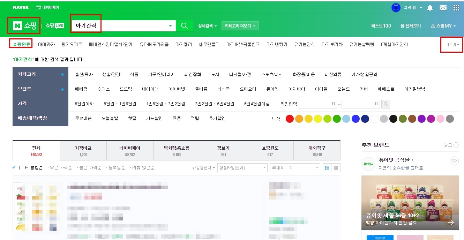Open search box autocomplete dropdown arrow
This screenshot has height=240, width=464.
click(x=170, y=26)
